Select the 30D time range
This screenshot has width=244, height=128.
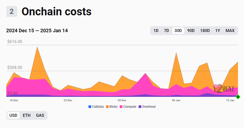click(x=178, y=31)
